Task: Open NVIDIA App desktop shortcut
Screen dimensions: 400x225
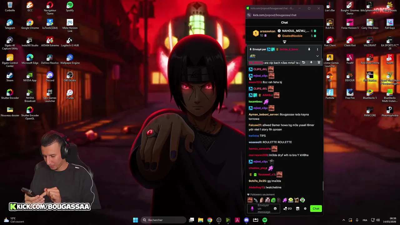Action: coord(30,77)
